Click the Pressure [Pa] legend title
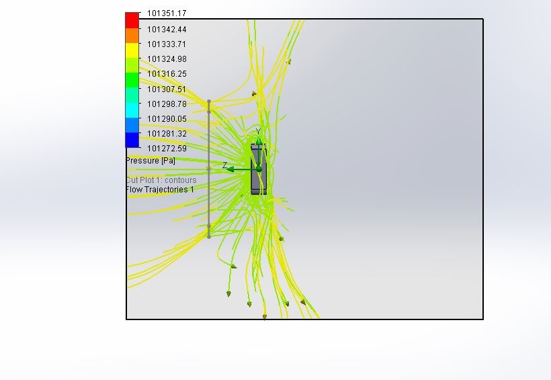 (x=151, y=161)
